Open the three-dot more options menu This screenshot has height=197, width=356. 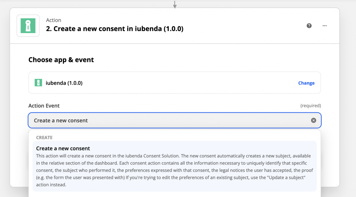[x=325, y=26]
